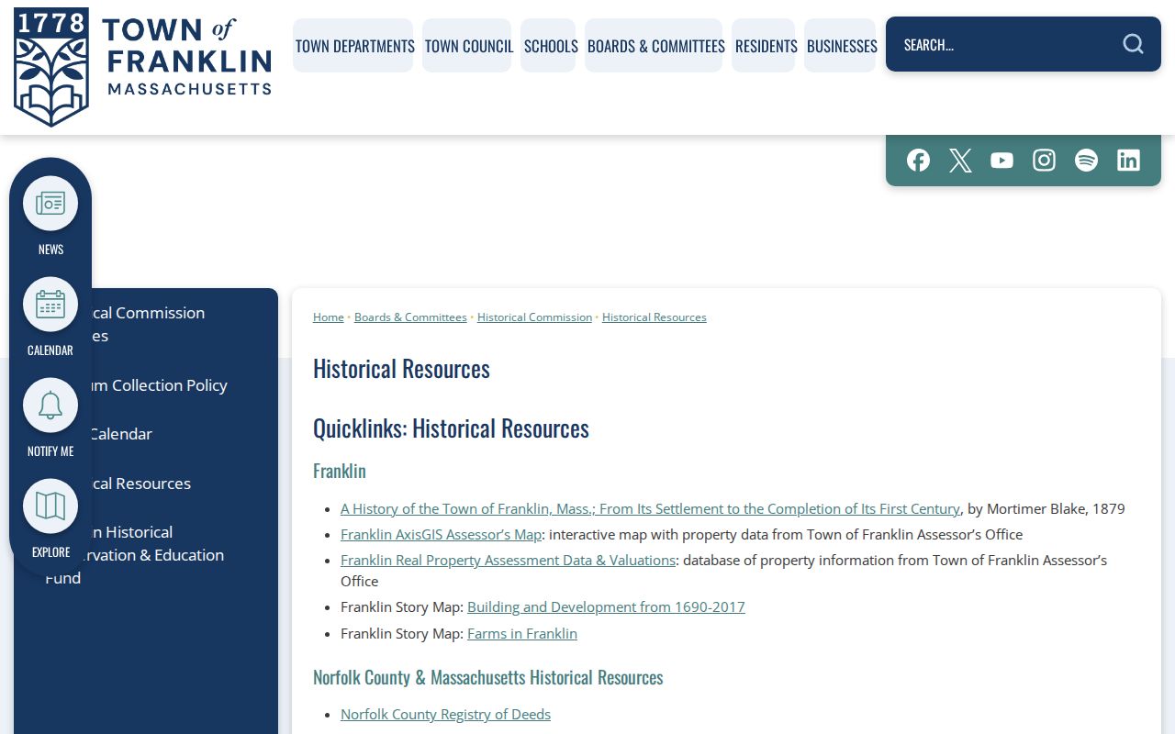Open the Schools menu
The image size is (1175, 734).
click(x=550, y=46)
